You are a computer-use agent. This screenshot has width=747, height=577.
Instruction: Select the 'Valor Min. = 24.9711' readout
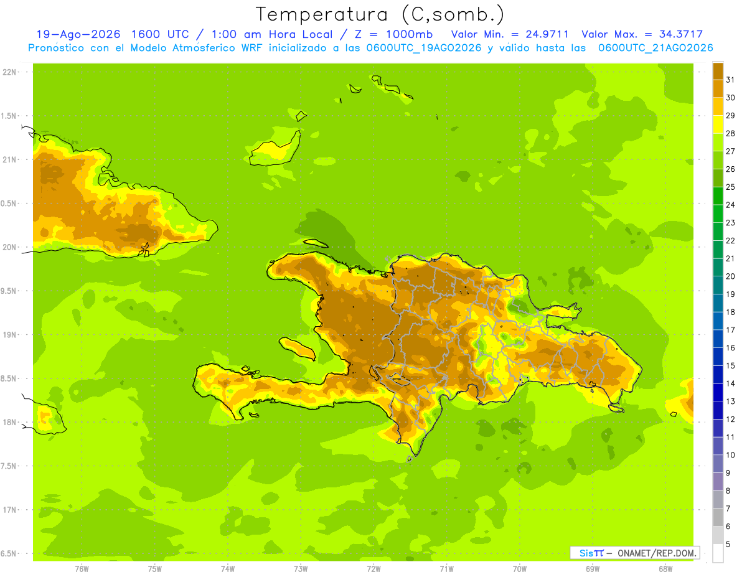tap(510, 34)
